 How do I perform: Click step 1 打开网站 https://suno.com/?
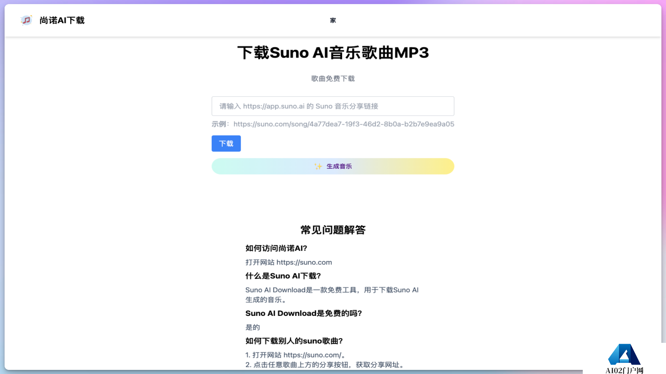click(296, 355)
